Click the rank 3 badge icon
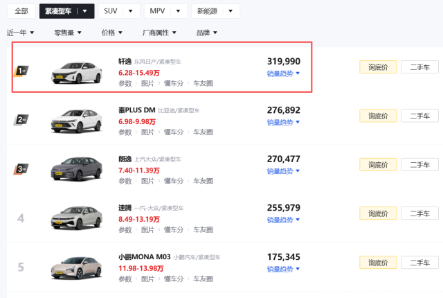 click(x=21, y=168)
